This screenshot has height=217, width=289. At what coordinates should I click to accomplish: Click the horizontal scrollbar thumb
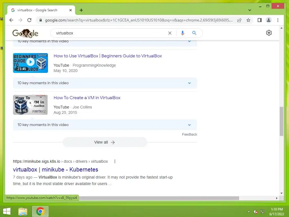pyautogui.click(x=159, y=198)
